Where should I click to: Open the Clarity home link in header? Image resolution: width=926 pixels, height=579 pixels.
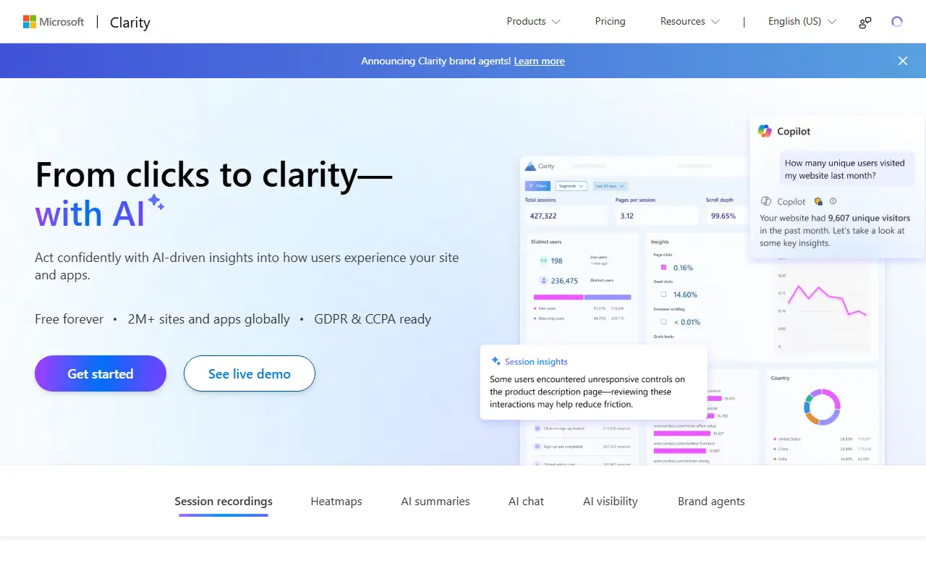tap(130, 22)
